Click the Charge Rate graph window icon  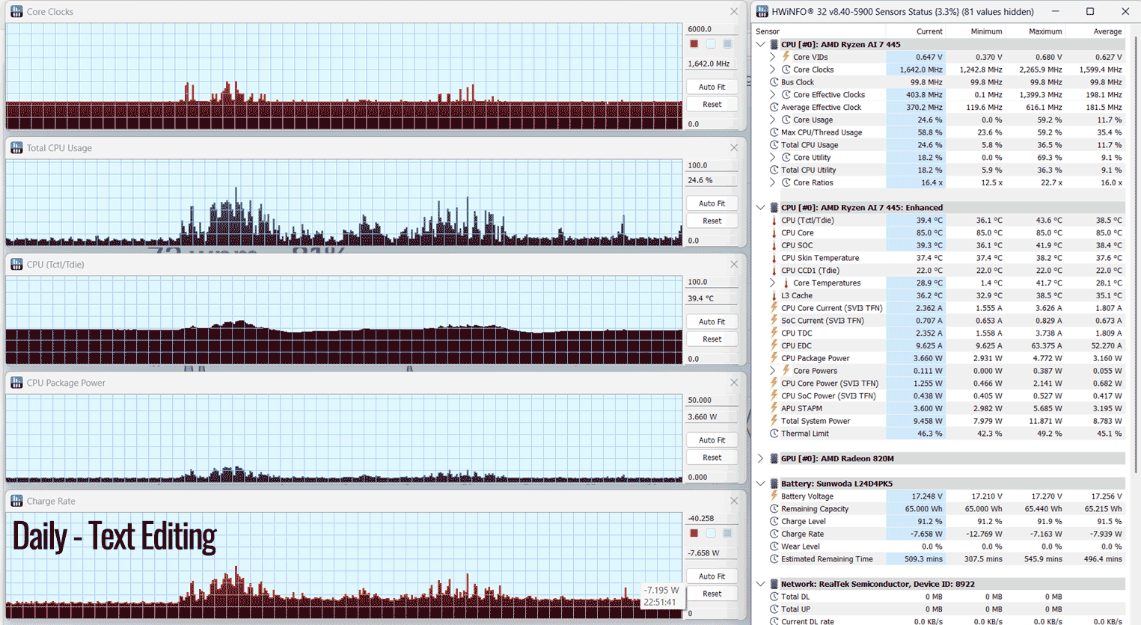[x=16, y=501]
